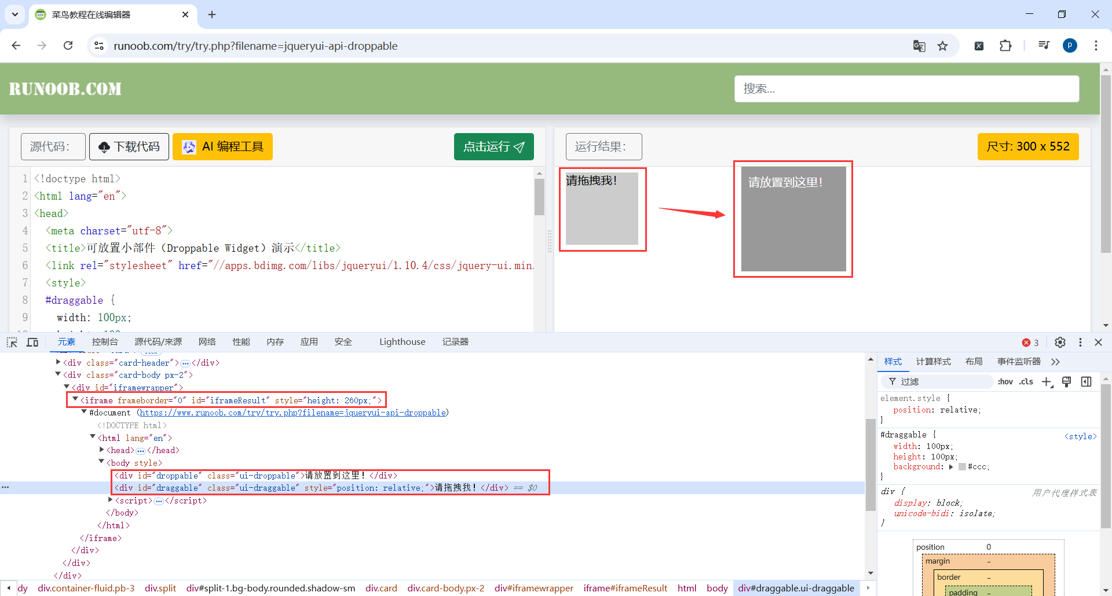The height and width of the screenshot is (596, 1112).
Task: Open the AI 编程工具 button
Action: (222, 146)
